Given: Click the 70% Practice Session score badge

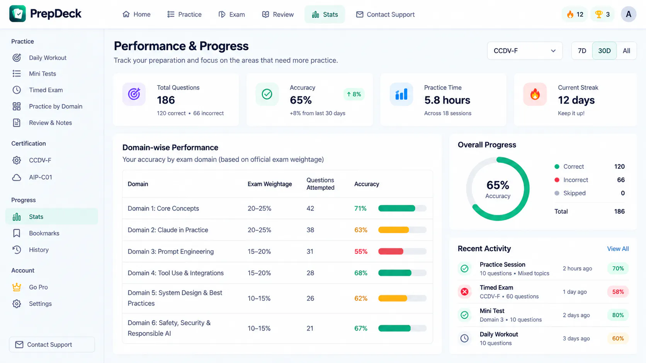Looking at the screenshot, I should click(618, 268).
